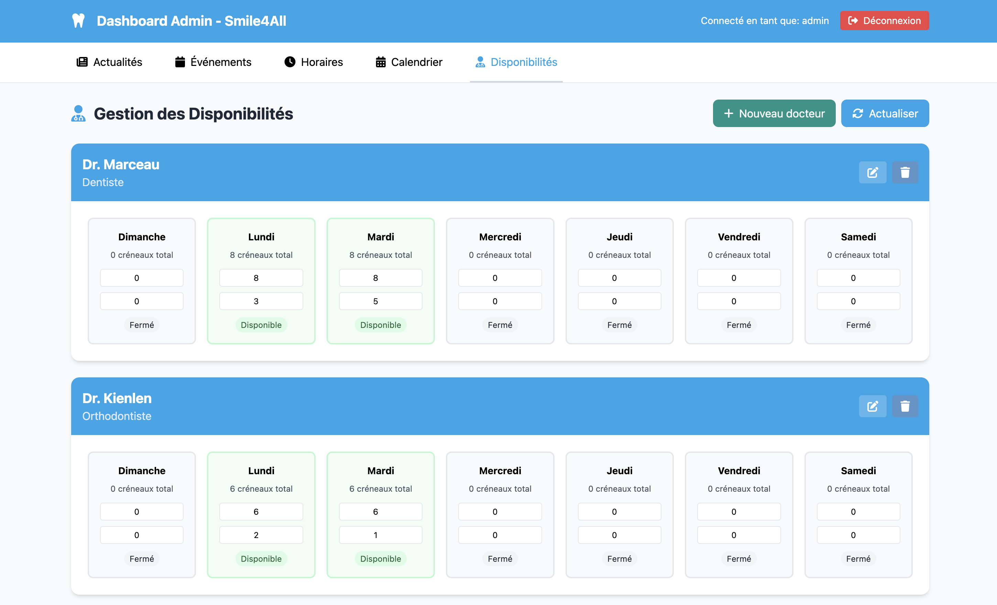Viewport: 997px width, 605px height.
Task: Log out using the Déconnexion button
Action: click(x=884, y=21)
